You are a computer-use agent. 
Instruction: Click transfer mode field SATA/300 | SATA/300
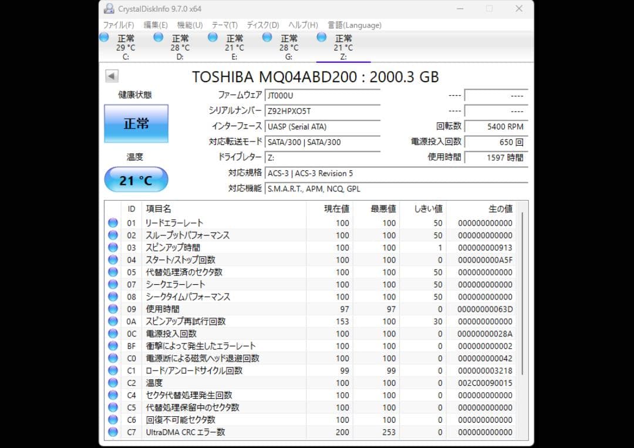tap(323, 142)
